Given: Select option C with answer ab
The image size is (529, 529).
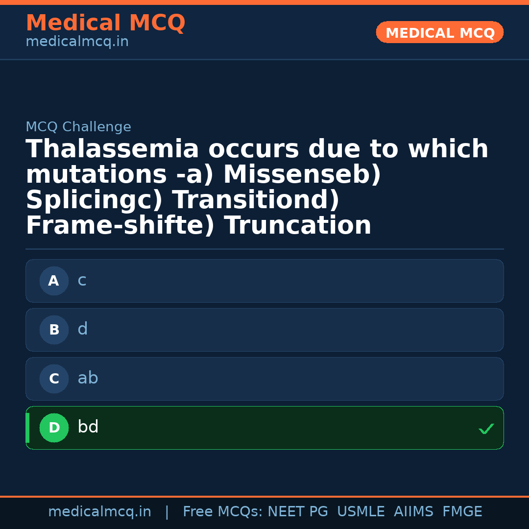Looking at the screenshot, I should [x=264, y=379].
